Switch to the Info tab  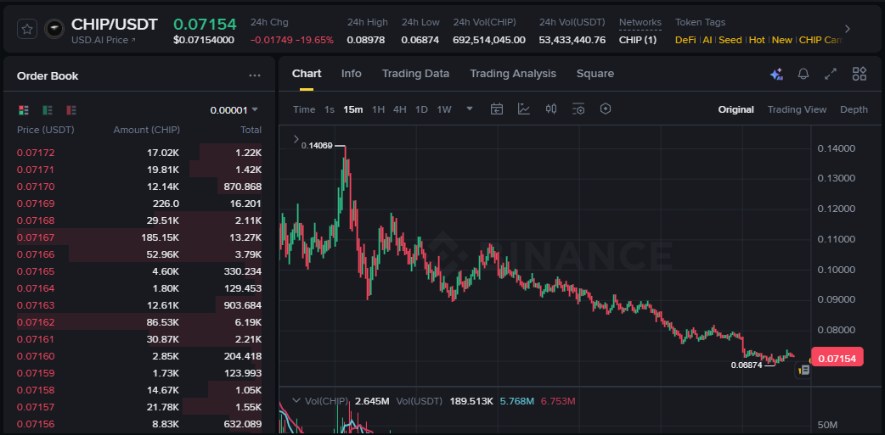click(351, 74)
